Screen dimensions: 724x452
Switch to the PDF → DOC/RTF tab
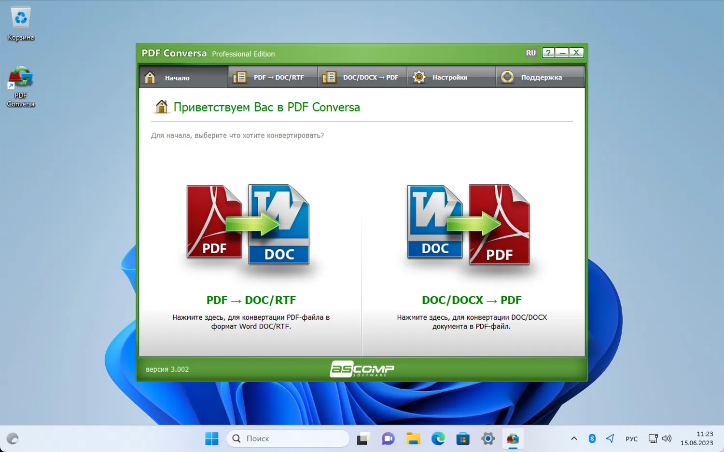pyautogui.click(x=273, y=77)
